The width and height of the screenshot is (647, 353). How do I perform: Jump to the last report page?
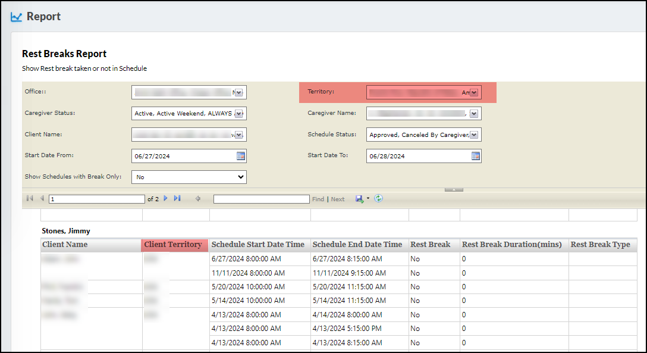(x=177, y=199)
